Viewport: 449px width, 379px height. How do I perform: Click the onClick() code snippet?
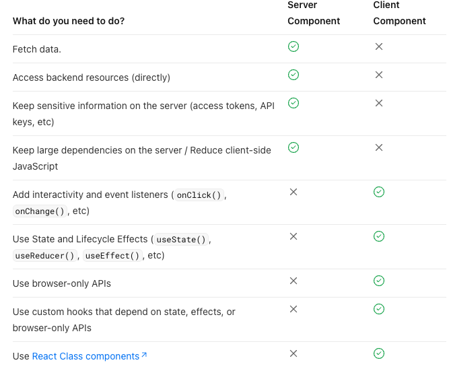198,195
